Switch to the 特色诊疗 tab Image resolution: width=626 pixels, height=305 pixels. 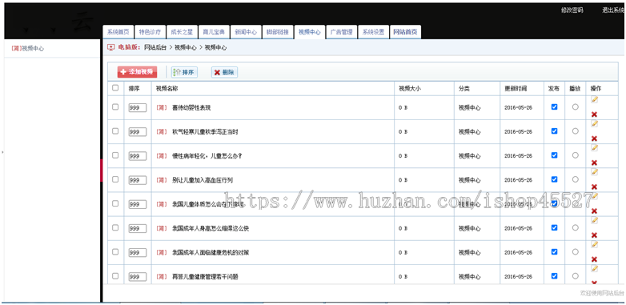150,32
